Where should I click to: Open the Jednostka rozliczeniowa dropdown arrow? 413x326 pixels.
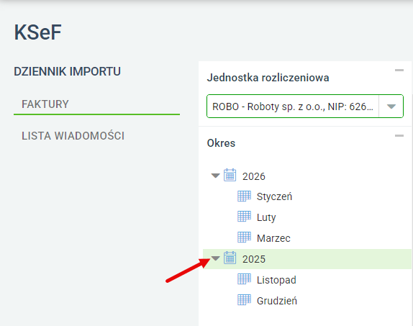tap(391, 107)
